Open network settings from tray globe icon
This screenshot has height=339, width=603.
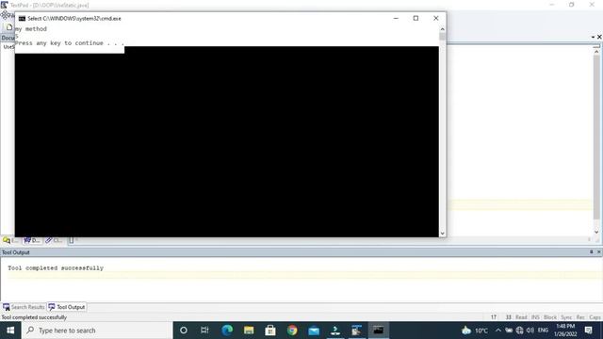519,331
